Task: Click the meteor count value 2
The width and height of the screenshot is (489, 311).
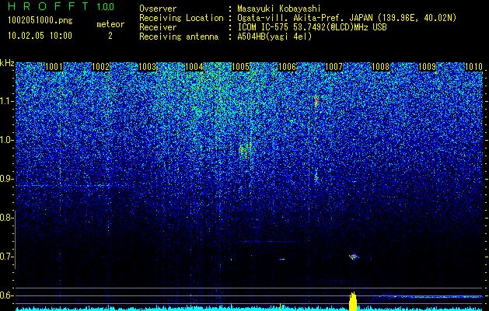Action: pos(110,36)
